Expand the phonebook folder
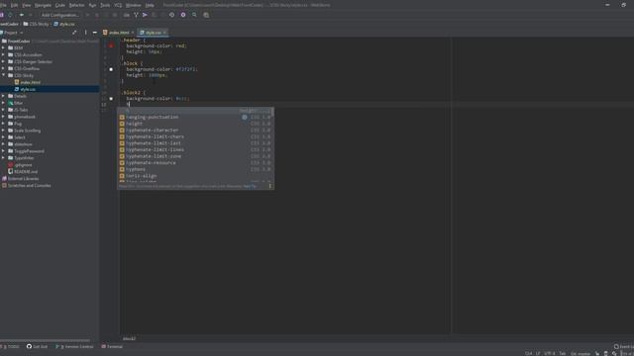 pos(3,117)
